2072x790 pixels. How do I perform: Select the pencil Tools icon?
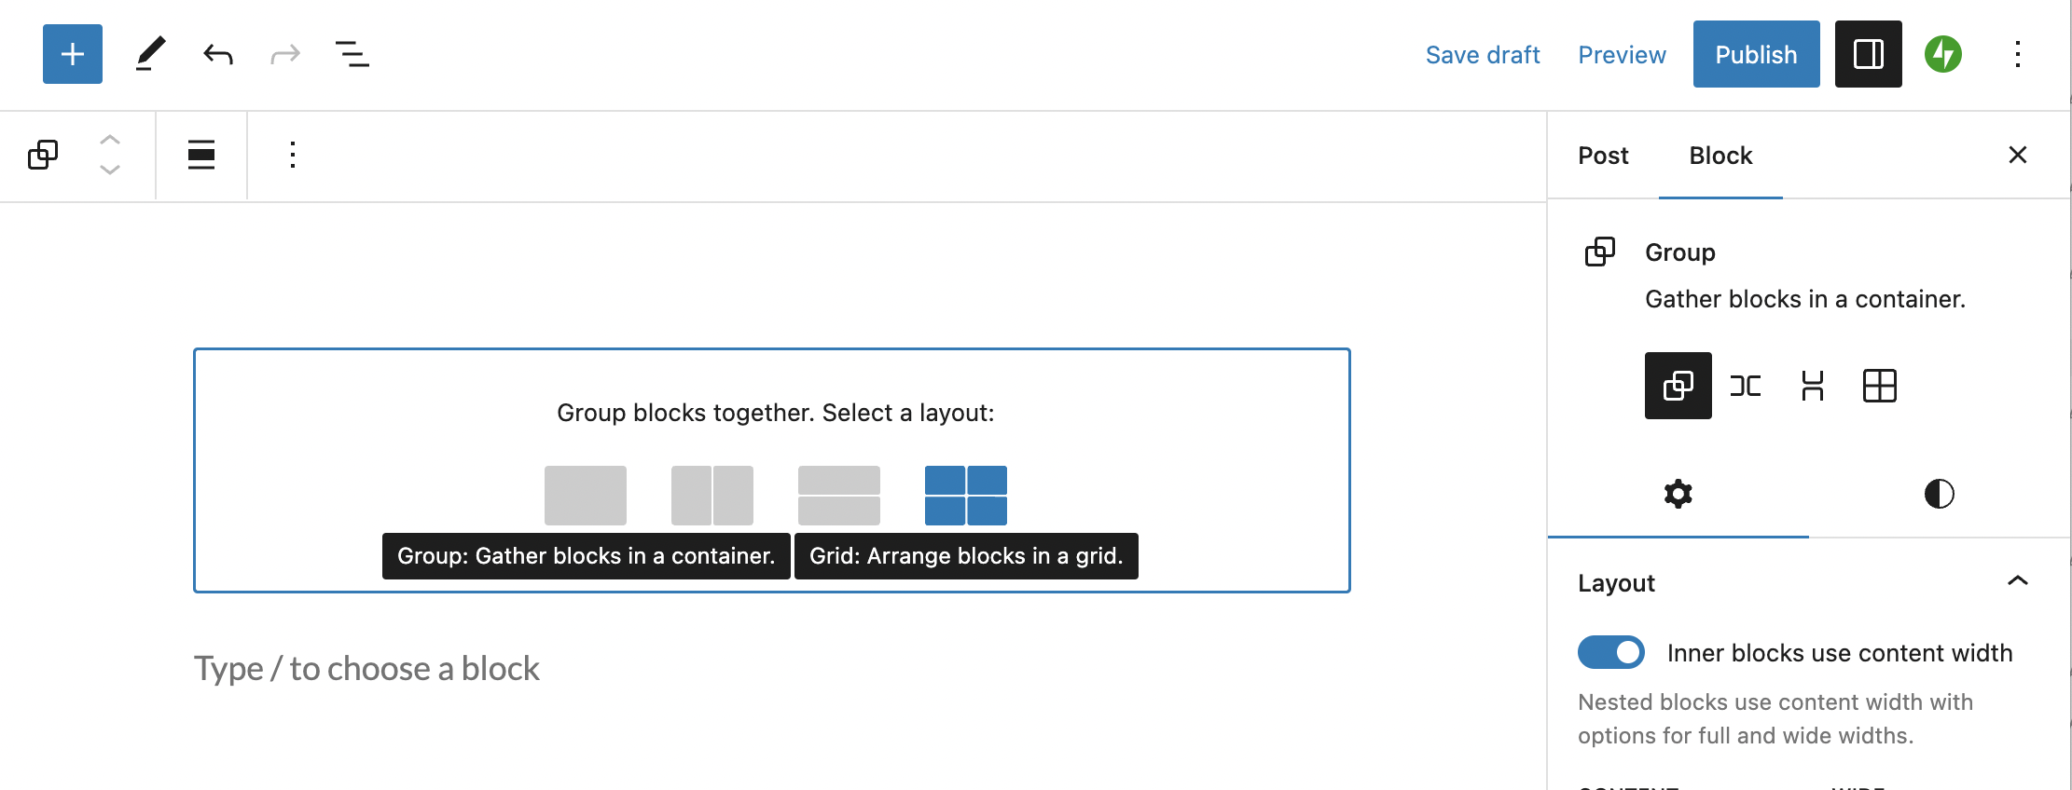(x=150, y=54)
